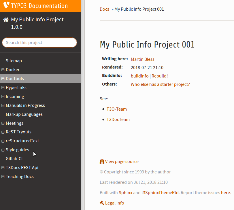This screenshot has height=210, width=234.
Task: Open ReST Tryouts entry
Action: click(18, 132)
